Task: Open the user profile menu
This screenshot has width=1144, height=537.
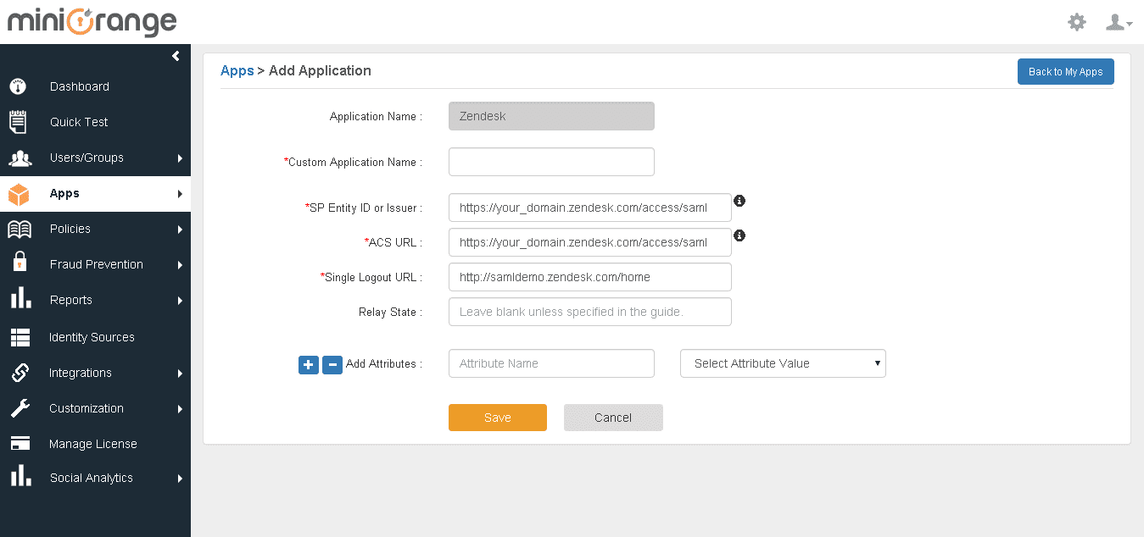Action: (1117, 22)
